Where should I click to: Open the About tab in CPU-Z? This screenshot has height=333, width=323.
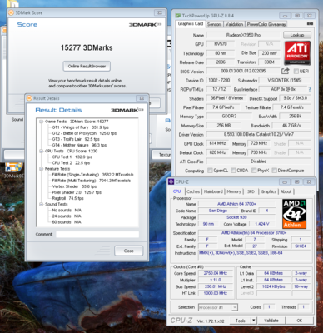286,191
